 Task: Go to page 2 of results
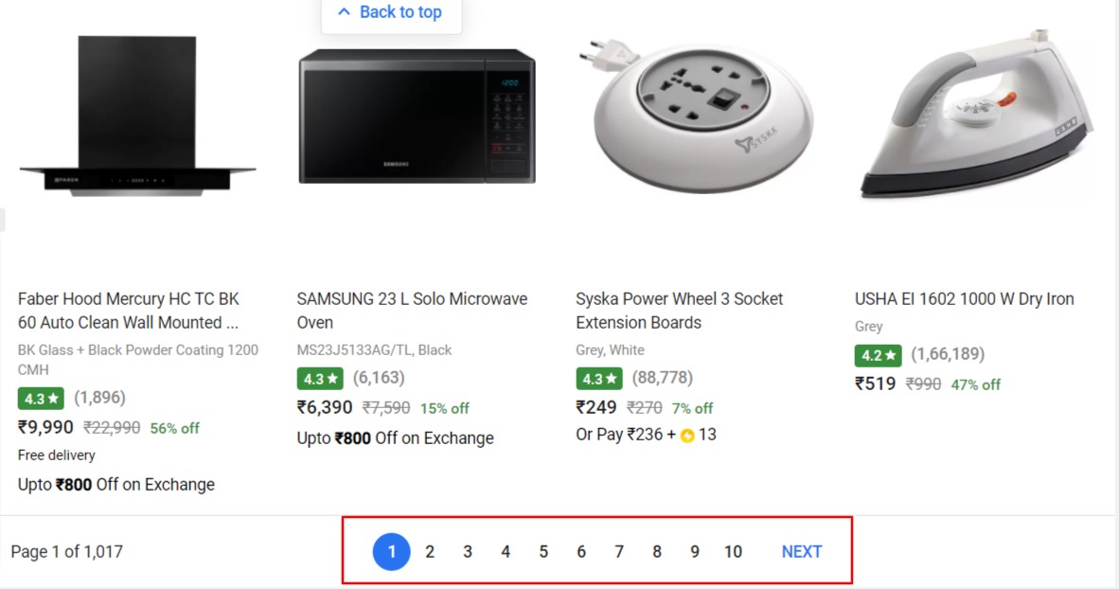tap(430, 552)
